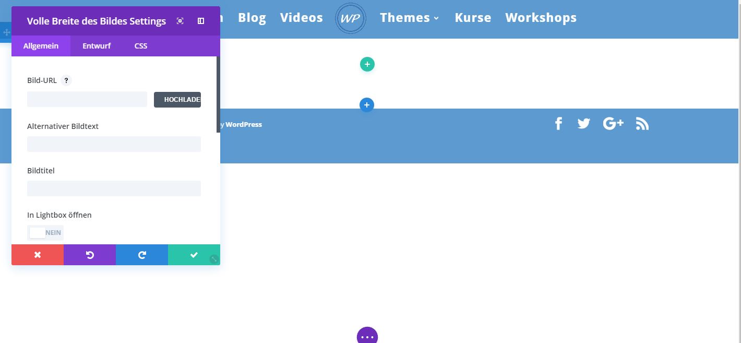
Task: Switch to the Entwurf tab
Action: tap(97, 46)
